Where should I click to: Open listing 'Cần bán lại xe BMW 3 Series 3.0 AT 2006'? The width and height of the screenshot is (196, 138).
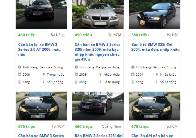(x=40, y=49)
